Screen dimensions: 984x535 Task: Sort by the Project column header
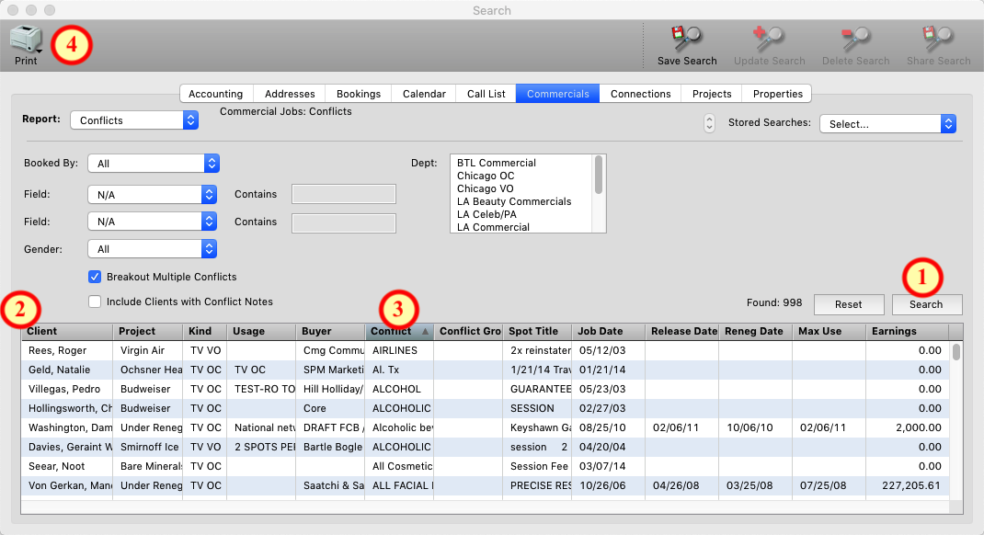point(147,331)
